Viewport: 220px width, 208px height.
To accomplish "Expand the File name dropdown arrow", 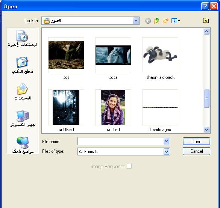I will tap(166, 141).
